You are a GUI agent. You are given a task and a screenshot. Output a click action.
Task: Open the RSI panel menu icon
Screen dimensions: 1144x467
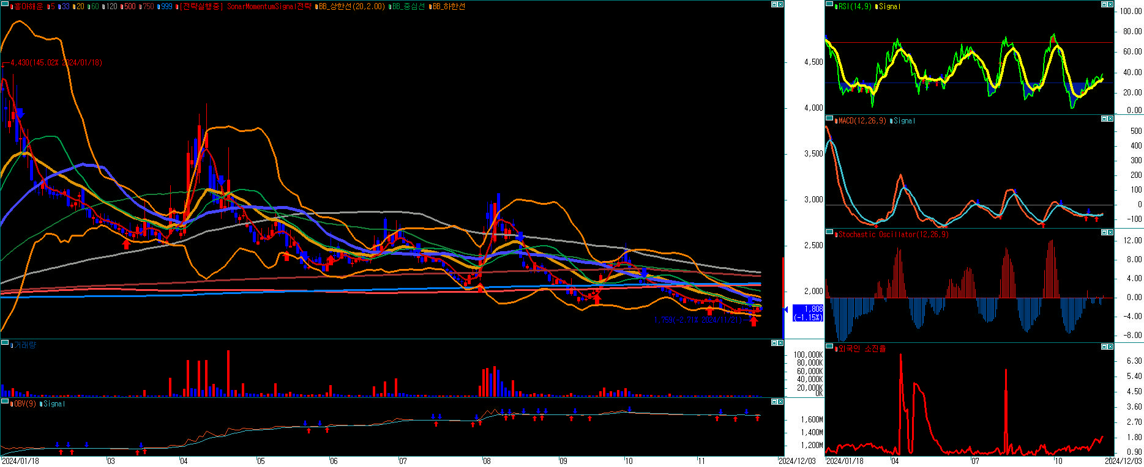(x=829, y=4)
